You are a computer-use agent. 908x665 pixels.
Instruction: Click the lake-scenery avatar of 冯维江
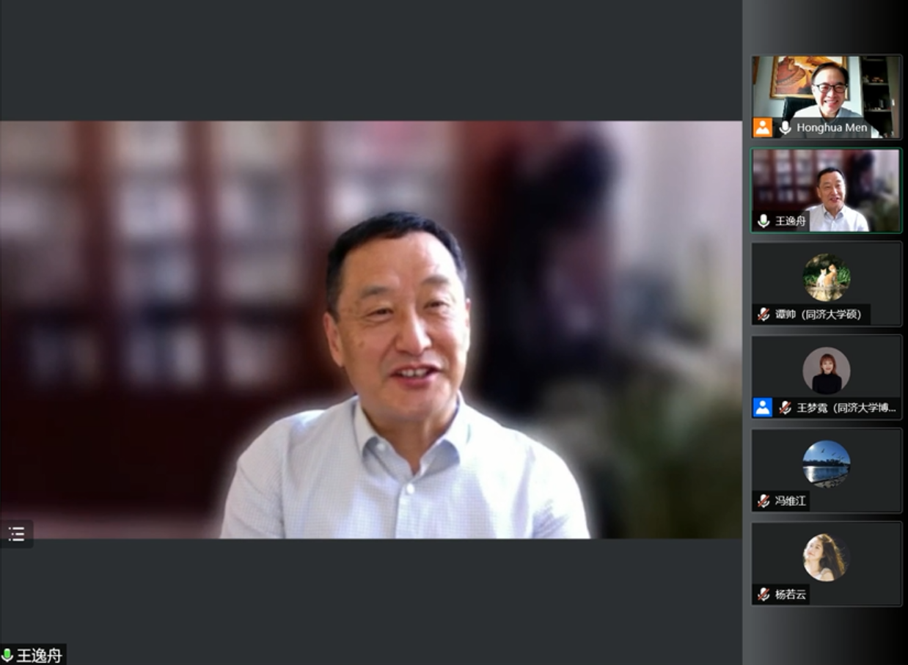click(826, 463)
